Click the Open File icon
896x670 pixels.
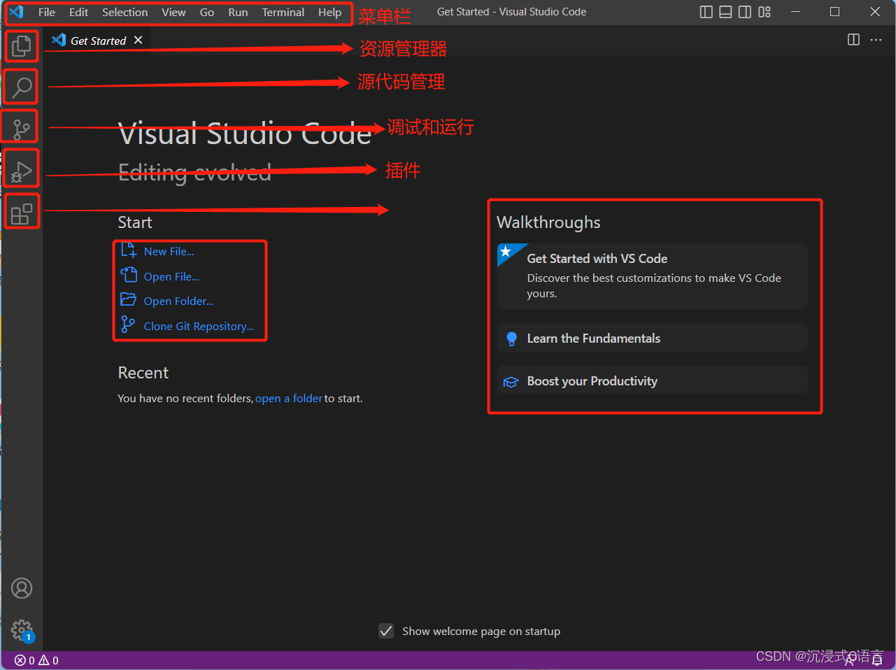coord(128,275)
